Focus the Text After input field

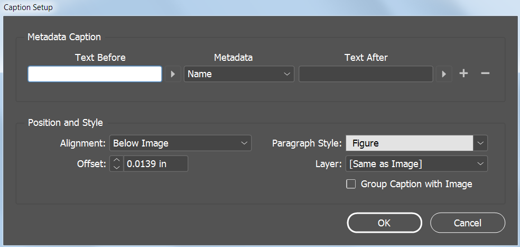366,74
